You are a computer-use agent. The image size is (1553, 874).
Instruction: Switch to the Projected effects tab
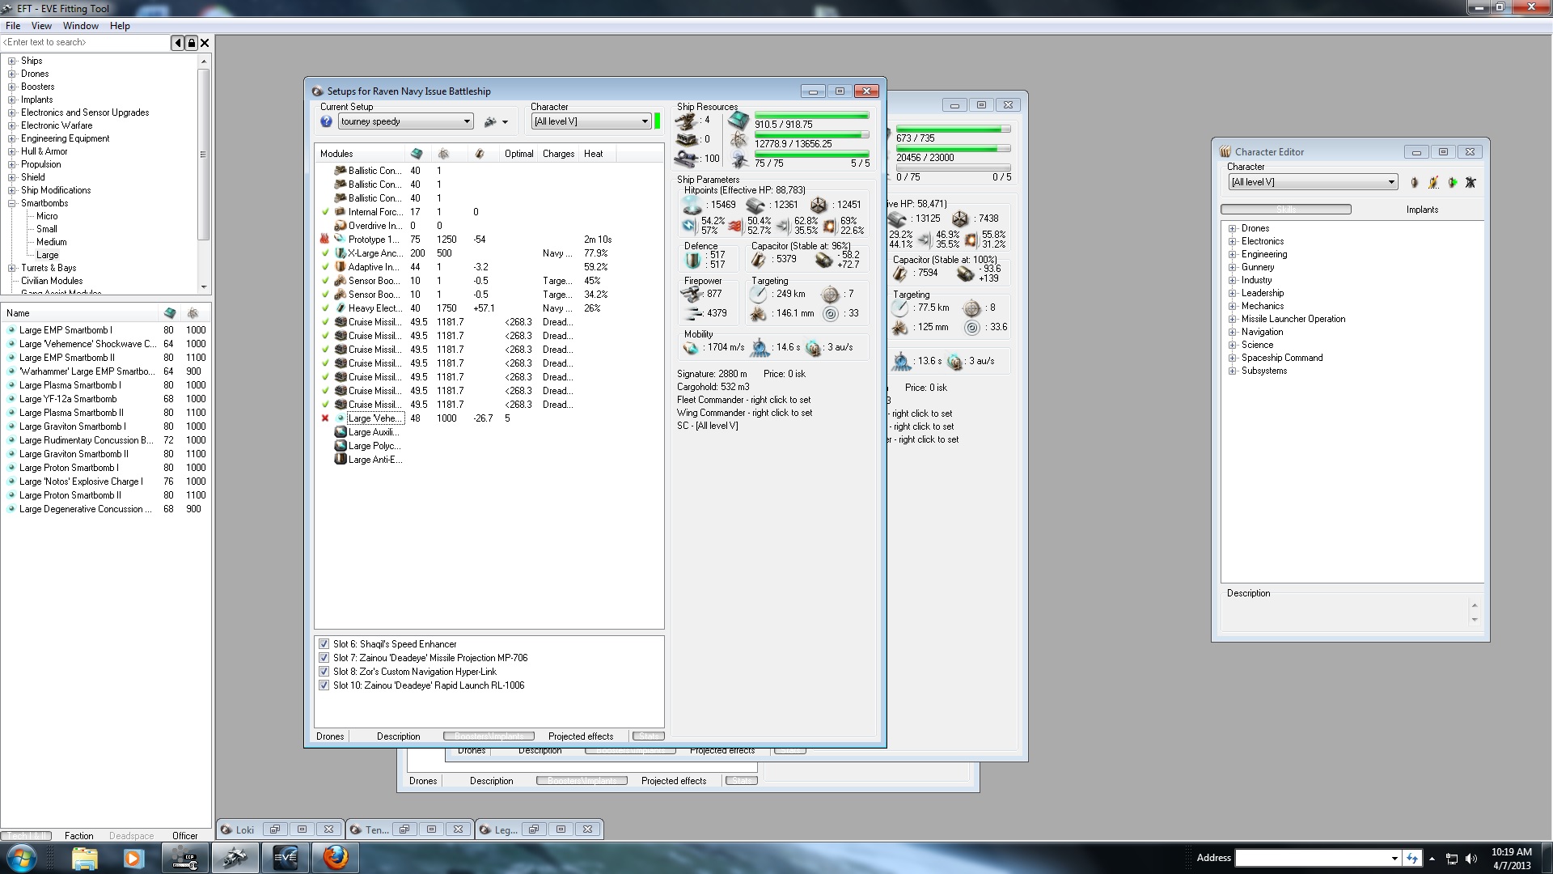[580, 736]
